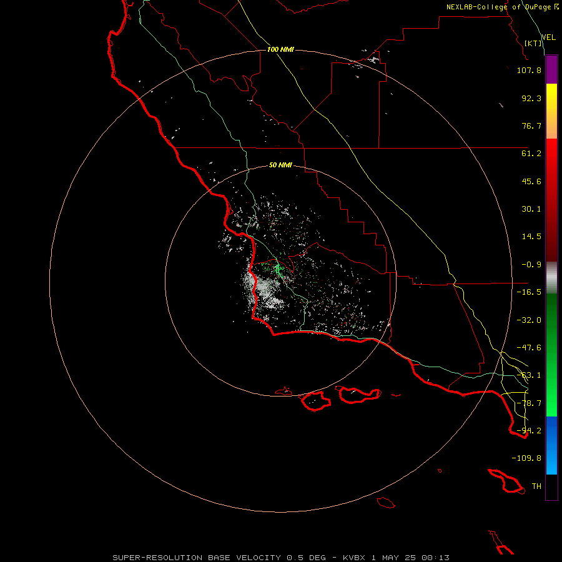This screenshot has width=562, height=562.
Task: Select the 92.3 legend value
Action: coord(531,98)
